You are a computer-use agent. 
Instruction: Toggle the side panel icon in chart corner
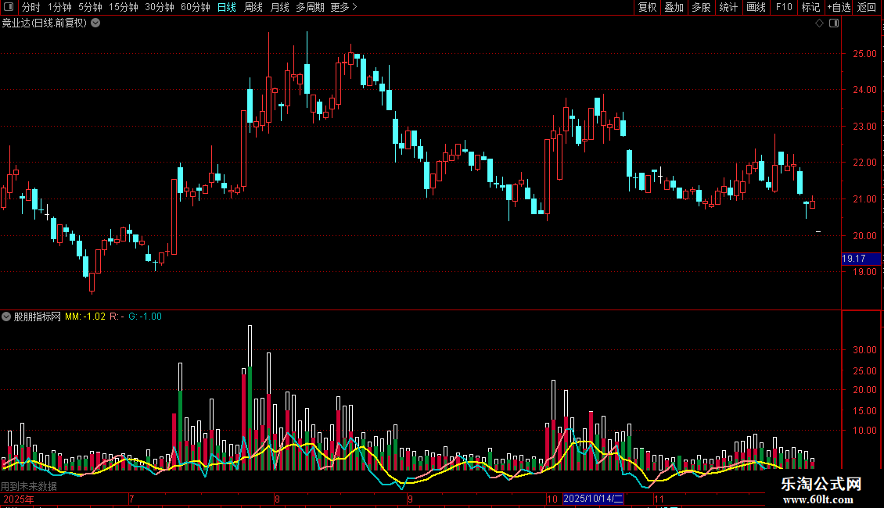(x=834, y=23)
